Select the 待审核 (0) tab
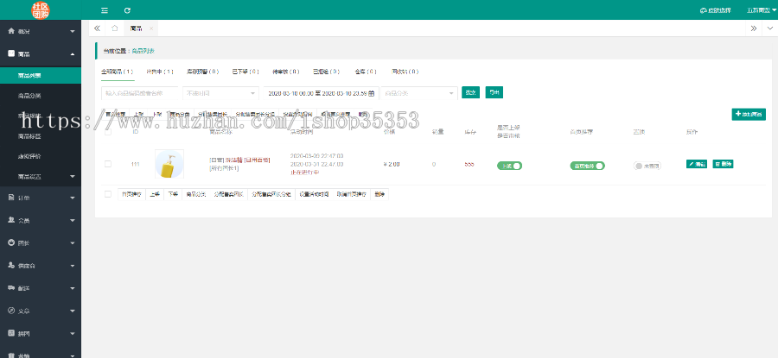Viewport: 778px width, 358px height. pyautogui.click(x=286, y=72)
